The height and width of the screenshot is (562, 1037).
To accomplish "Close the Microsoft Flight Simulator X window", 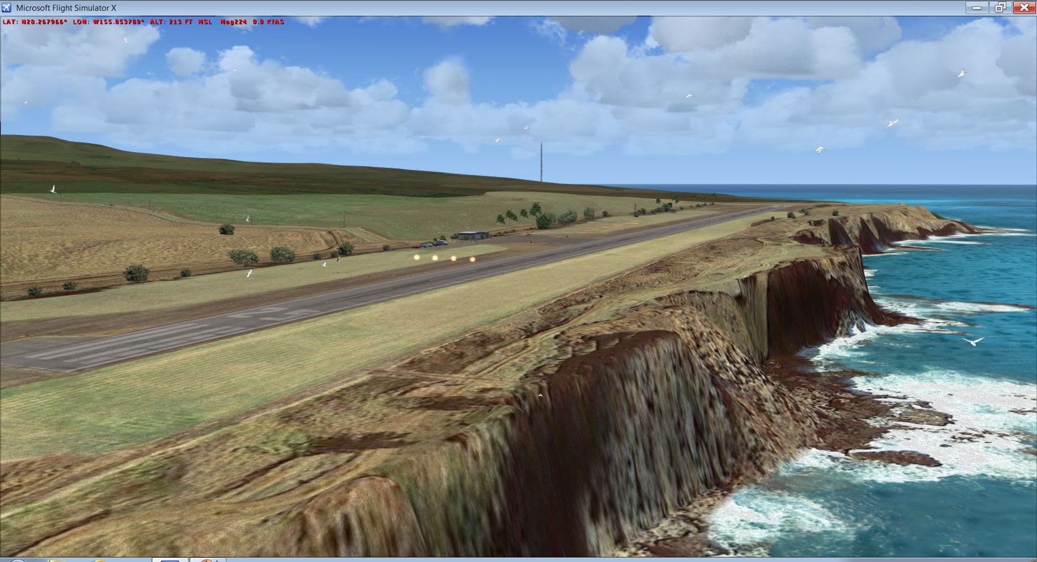I will tap(1023, 8).
